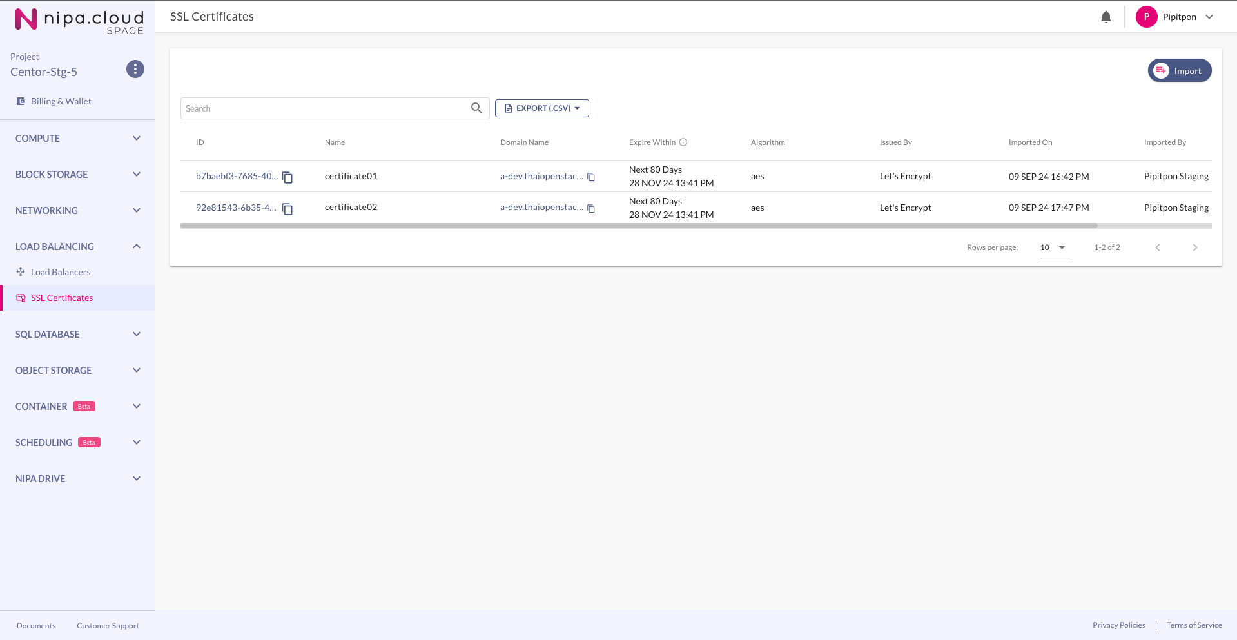Copy domain name of certificate02
The image size is (1237, 640).
[591, 209]
